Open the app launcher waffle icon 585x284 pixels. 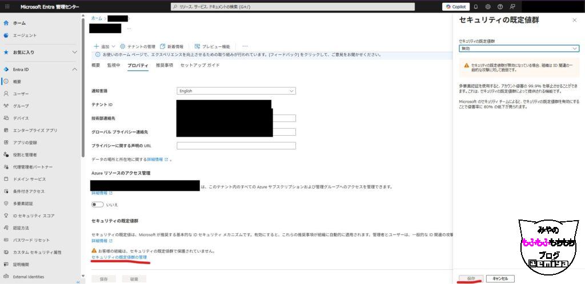point(7,7)
